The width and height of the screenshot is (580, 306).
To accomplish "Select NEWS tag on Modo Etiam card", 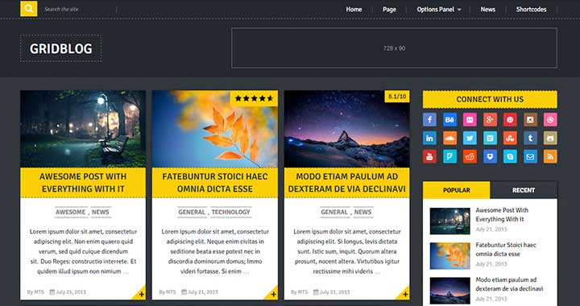I will tap(362, 212).
